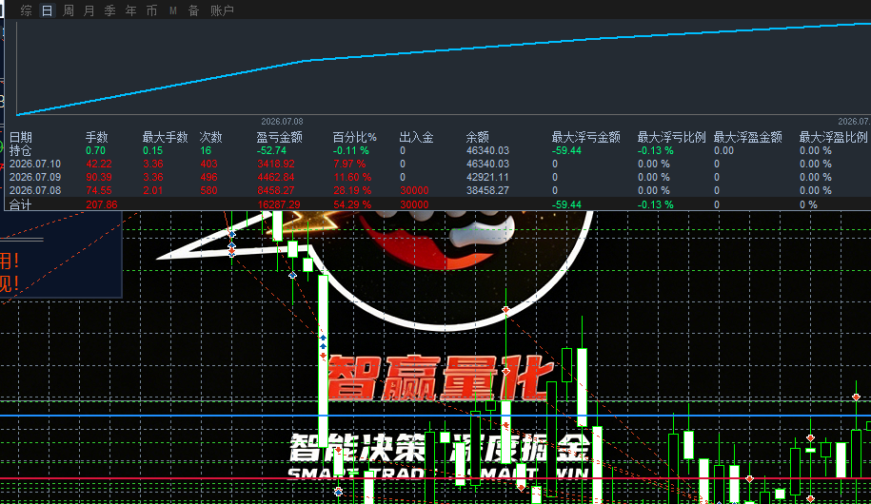This screenshot has height=504, width=871.
Task: Sort by the 余额 column header
Action: click(477, 137)
